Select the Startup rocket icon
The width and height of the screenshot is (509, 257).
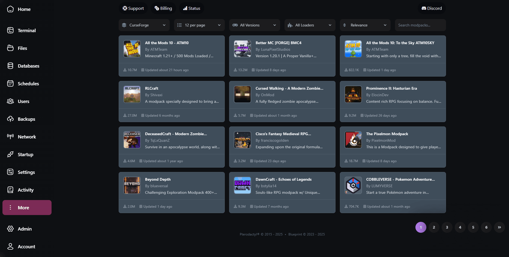10,155
